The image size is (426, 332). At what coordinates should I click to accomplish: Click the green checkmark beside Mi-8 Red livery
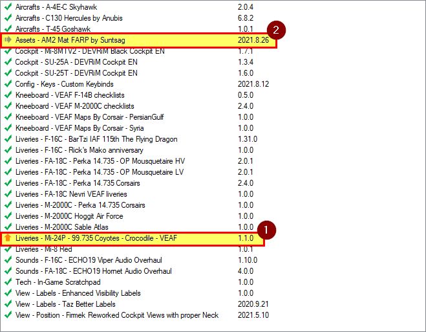(x=8, y=249)
